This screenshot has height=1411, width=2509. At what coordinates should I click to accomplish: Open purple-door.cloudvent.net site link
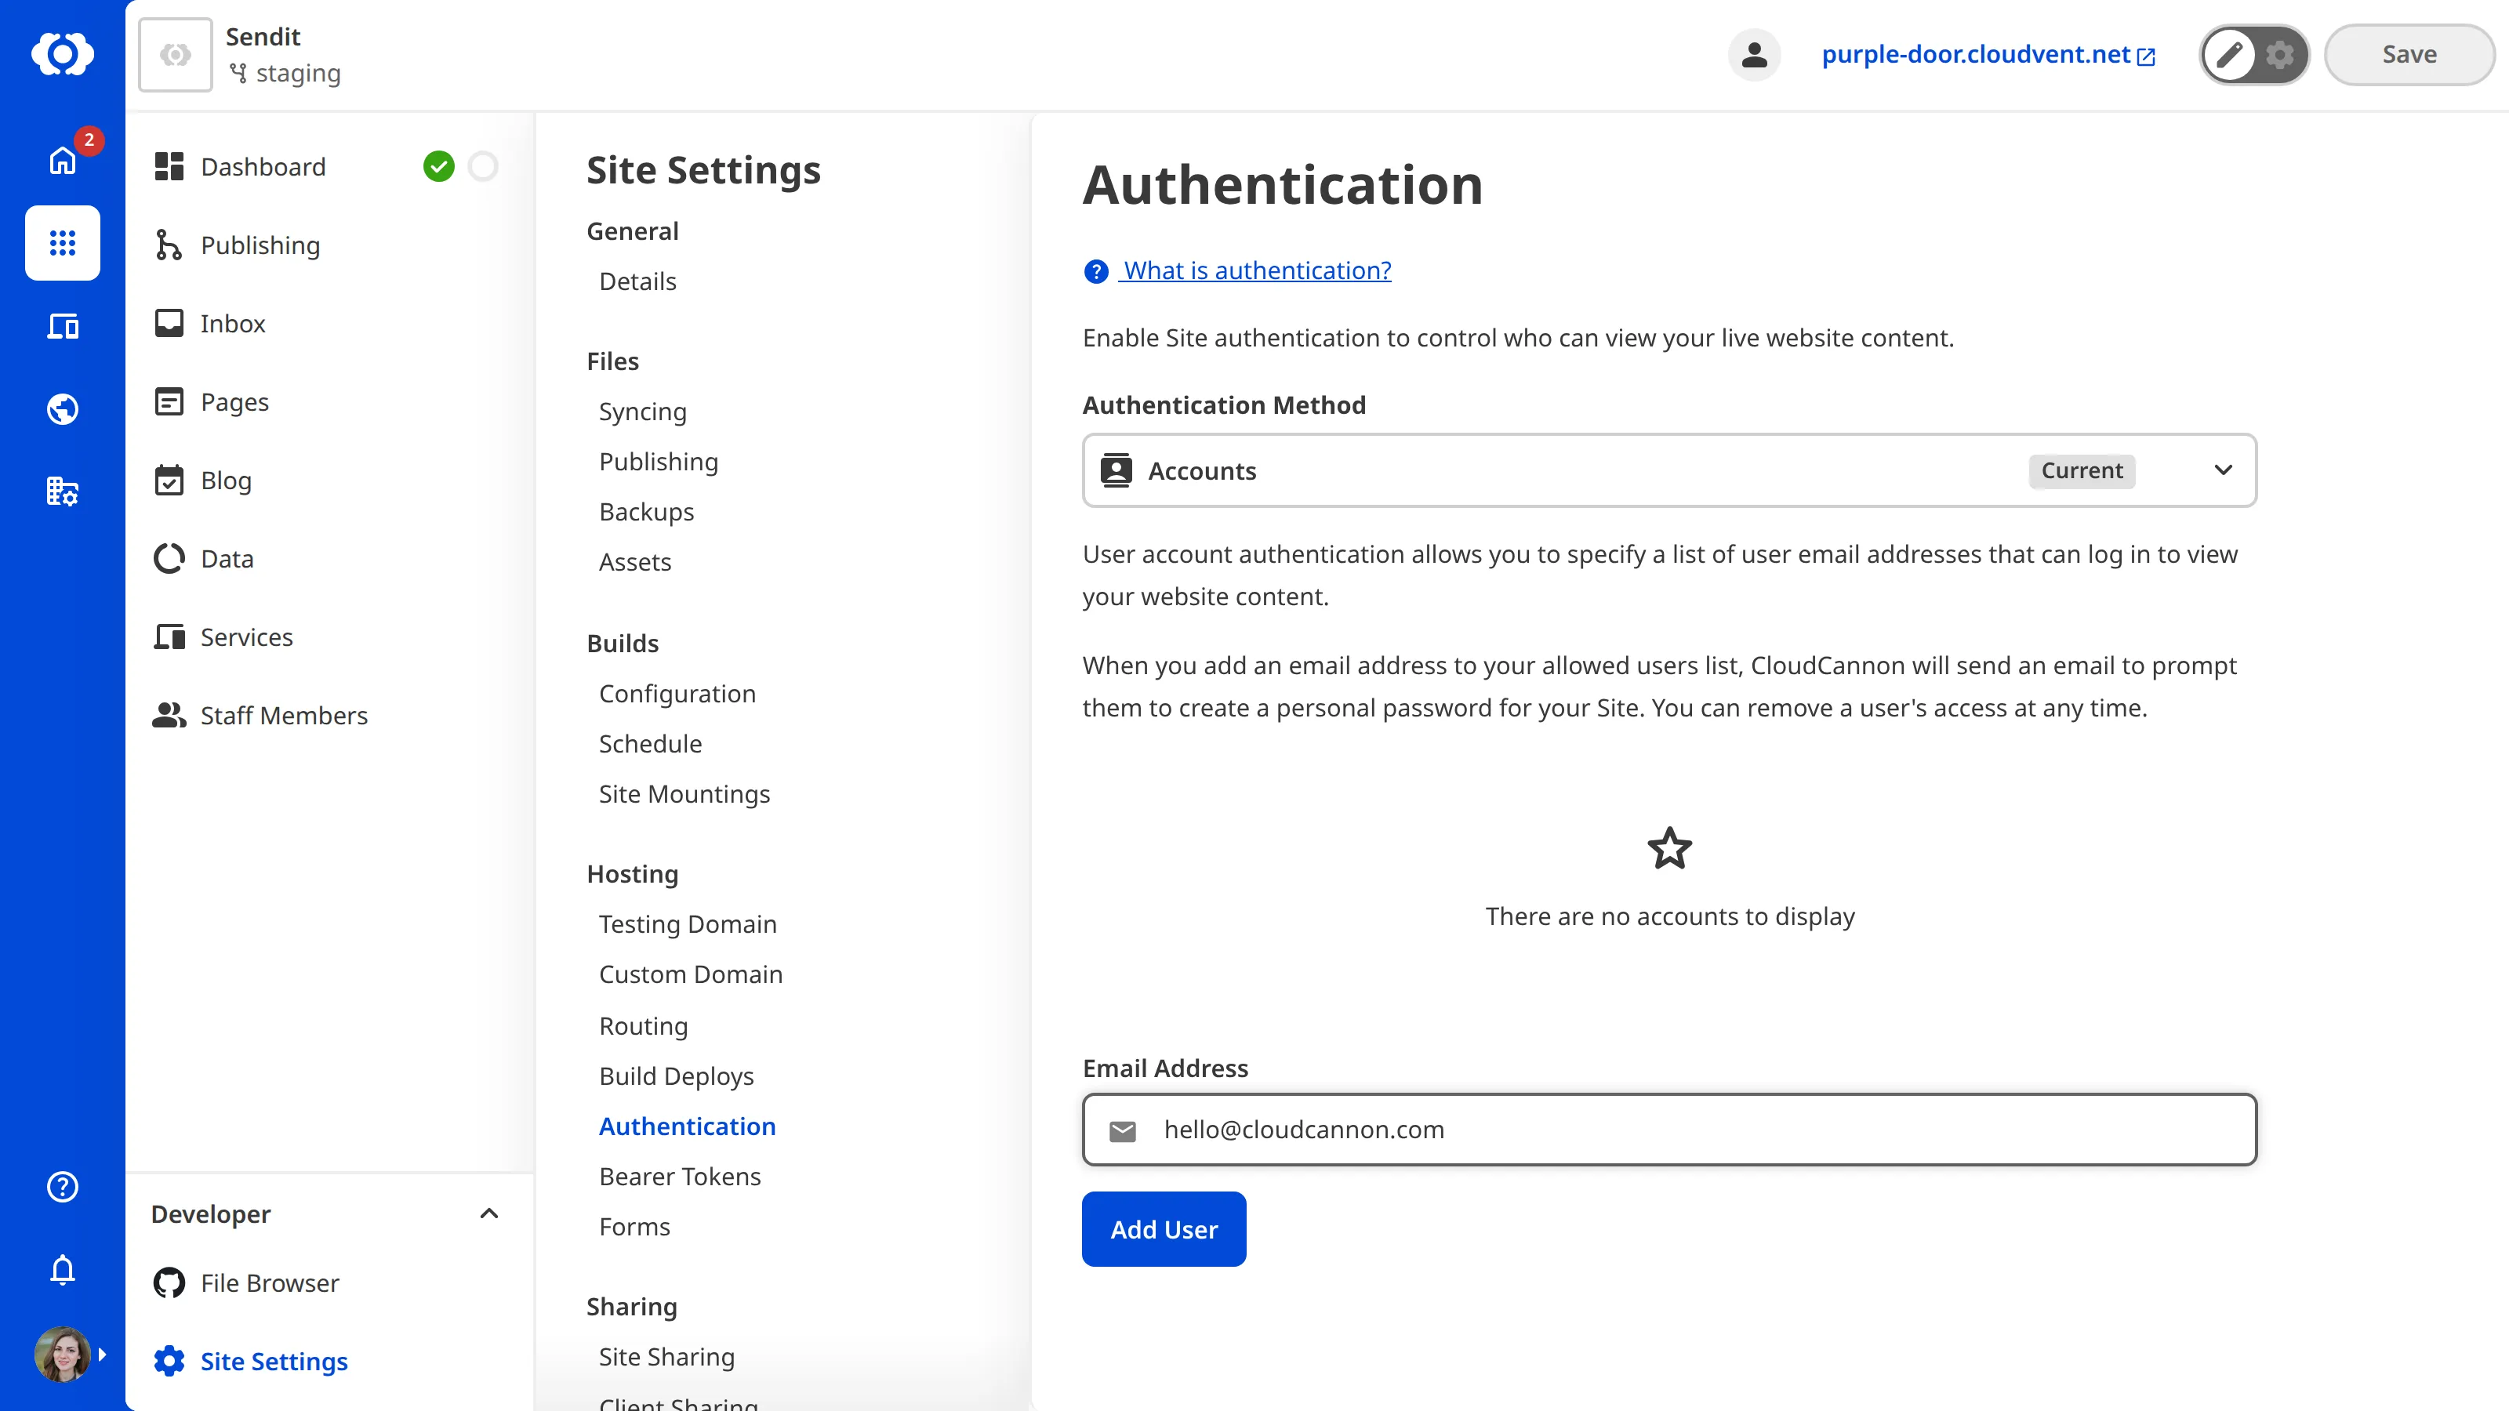pyautogui.click(x=1988, y=55)
